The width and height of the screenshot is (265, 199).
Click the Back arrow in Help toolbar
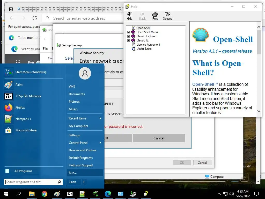click(x=142, y=16)
